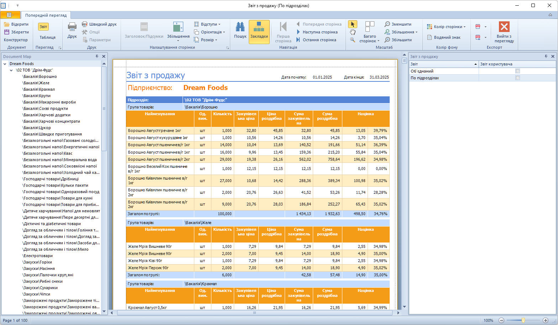
Task: Sort by Звіт користувача column header
Action: [517, 64]
